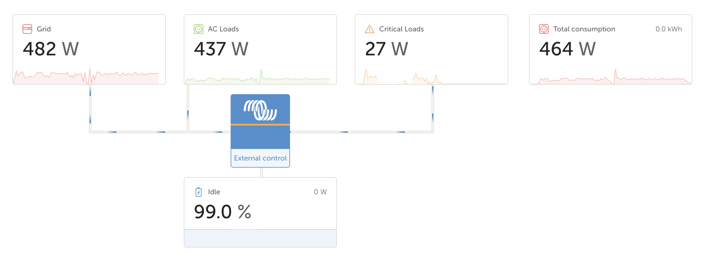Click the battery level fill bar
This screenshot has height=260, width=713.
coord(260,238)
